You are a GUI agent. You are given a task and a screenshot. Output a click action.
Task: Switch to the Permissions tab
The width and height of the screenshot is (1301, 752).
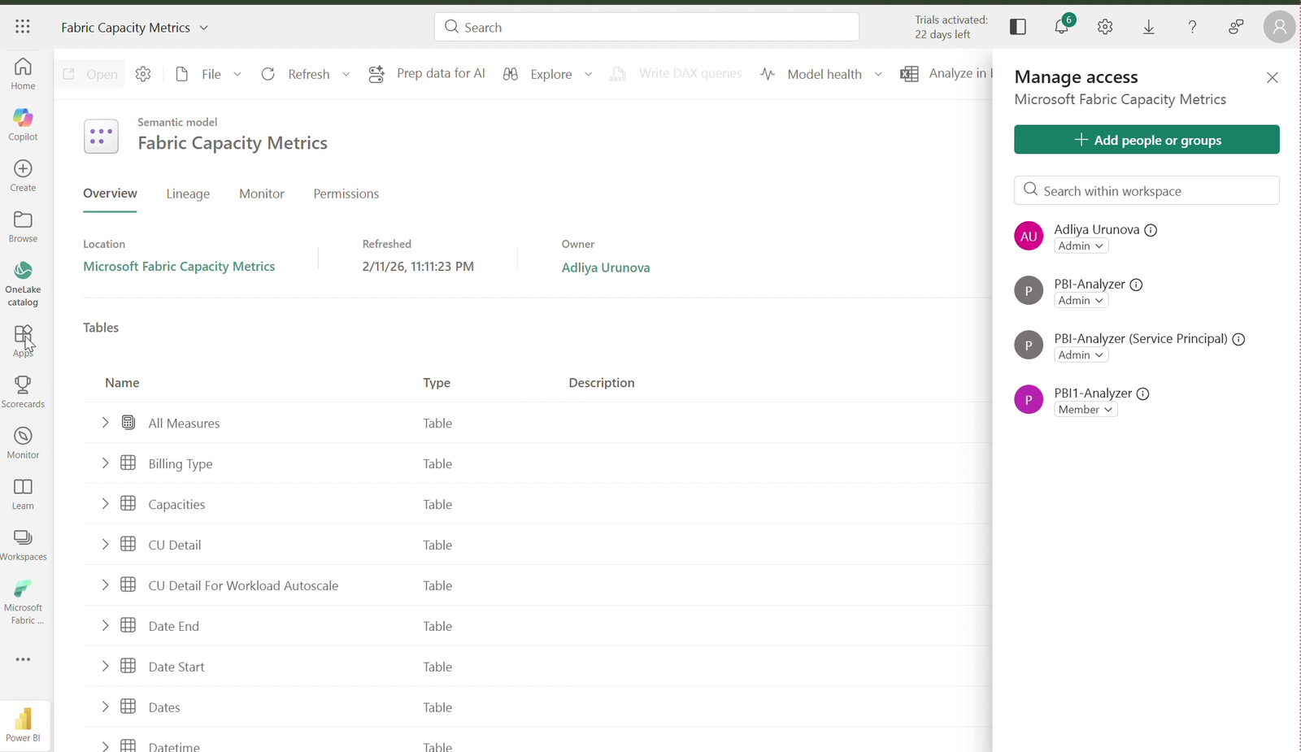(346, 193)
